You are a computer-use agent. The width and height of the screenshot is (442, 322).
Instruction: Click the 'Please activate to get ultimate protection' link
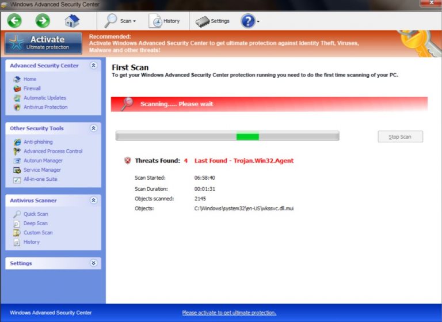(229, 313)
